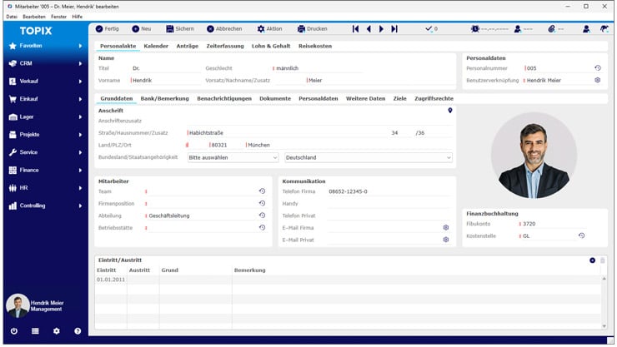Open the Deutschland nationality dropdown
Screen dimensions: 617x347
368,157
